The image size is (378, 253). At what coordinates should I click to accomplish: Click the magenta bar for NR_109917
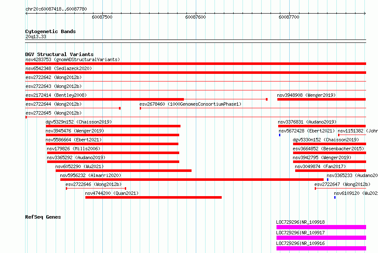(321, 238)
